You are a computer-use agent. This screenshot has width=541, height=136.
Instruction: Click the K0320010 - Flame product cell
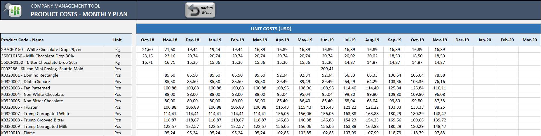pos(52,133)
